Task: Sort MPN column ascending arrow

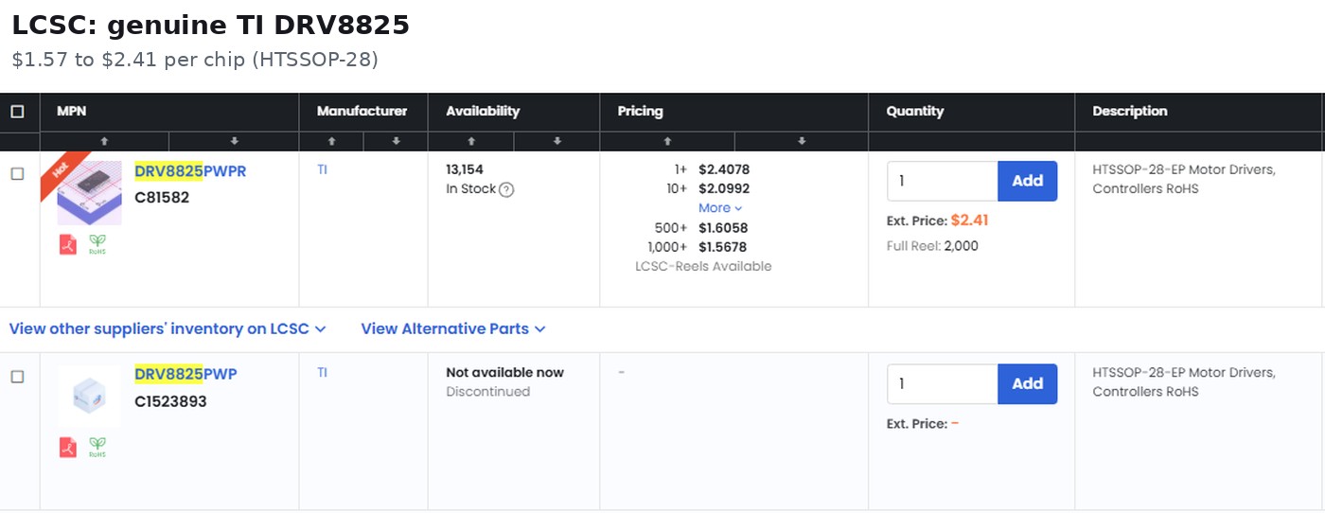Action: pos(104,141)
